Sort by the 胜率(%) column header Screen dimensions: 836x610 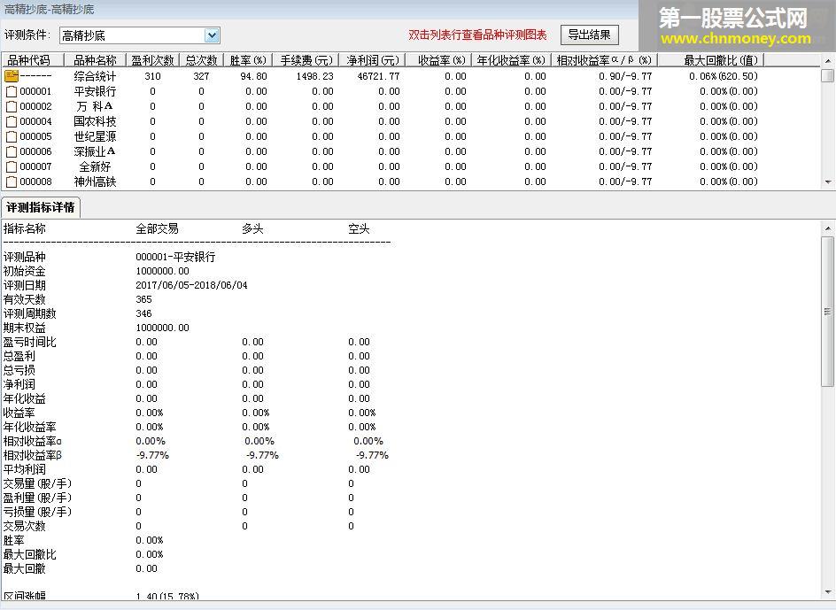(248, 60)
